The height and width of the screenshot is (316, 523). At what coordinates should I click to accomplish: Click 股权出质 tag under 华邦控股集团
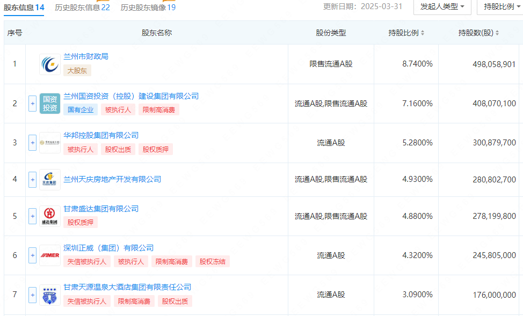pos(118,149)
